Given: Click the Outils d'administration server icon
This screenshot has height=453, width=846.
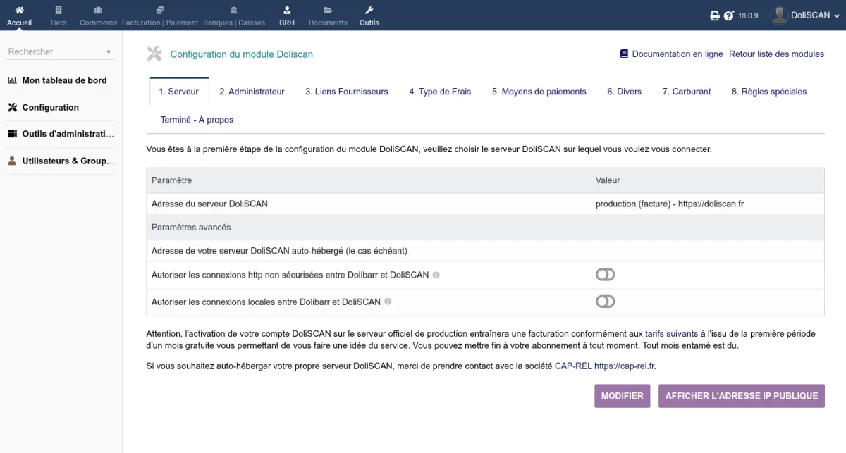Looking at the screenshot, I should tap(12, 134).
